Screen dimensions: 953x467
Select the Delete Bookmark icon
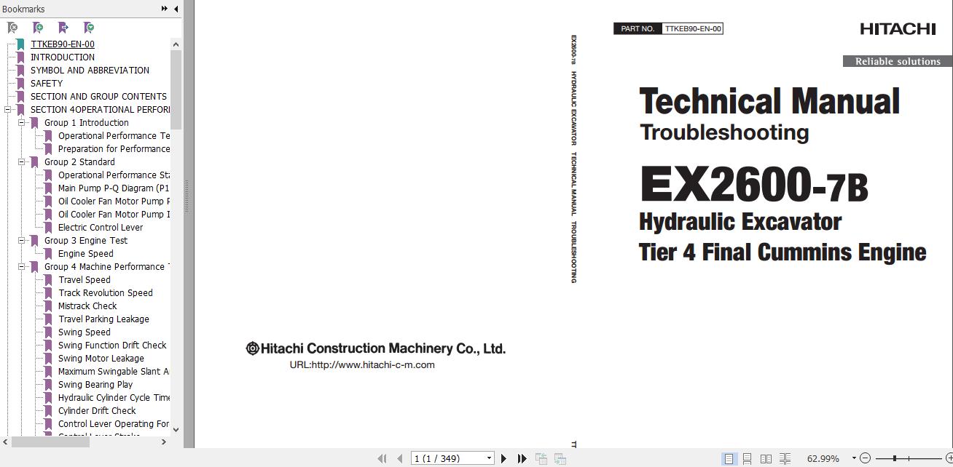pyautogui.click(x=13, y=27)
